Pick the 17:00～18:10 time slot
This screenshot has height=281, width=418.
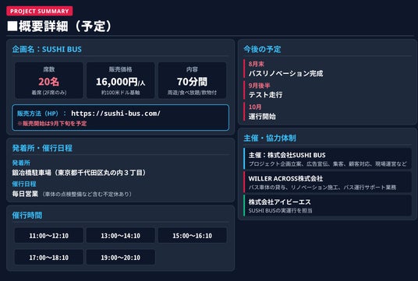coord(49,258)
